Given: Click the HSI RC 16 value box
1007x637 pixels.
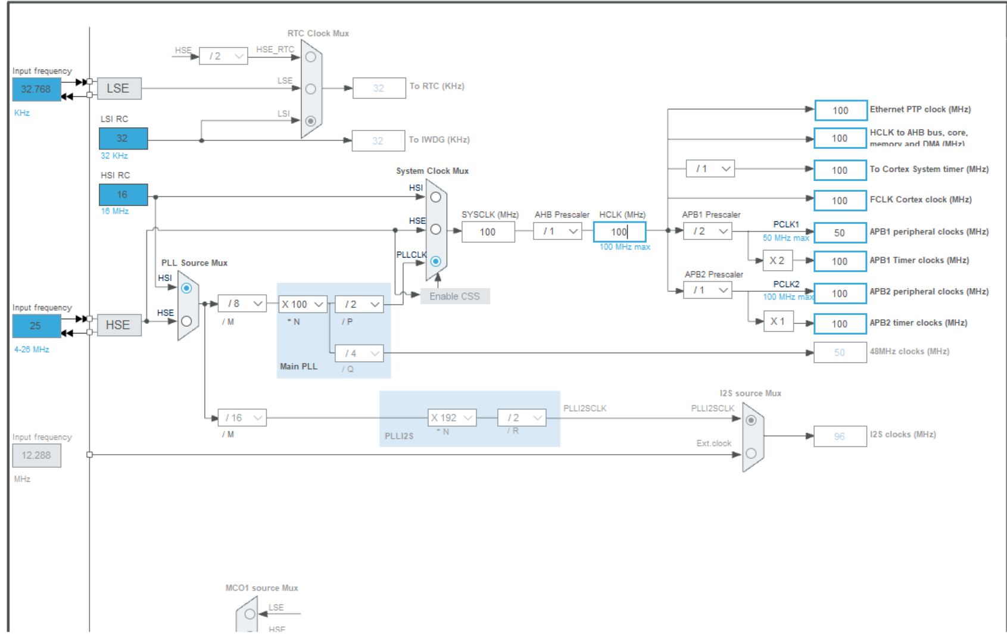Looking at the screenshot, I should (x=123, y=195).
